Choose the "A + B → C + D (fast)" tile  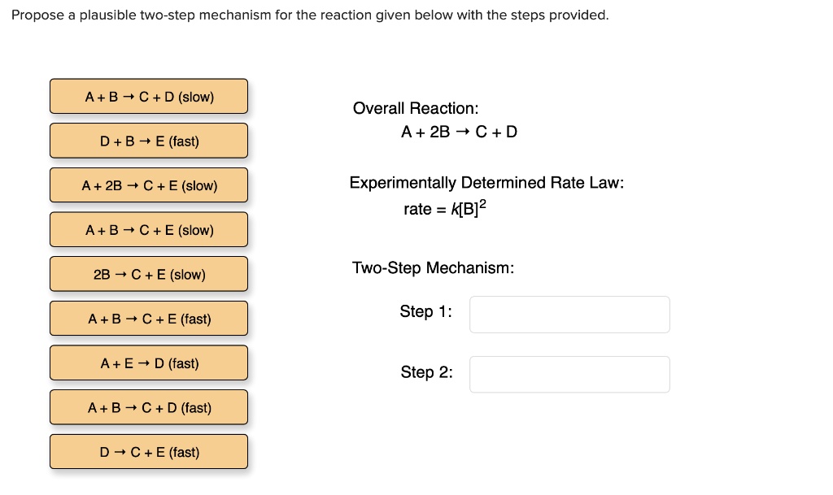pyautogui.click(x=149, y=407)
